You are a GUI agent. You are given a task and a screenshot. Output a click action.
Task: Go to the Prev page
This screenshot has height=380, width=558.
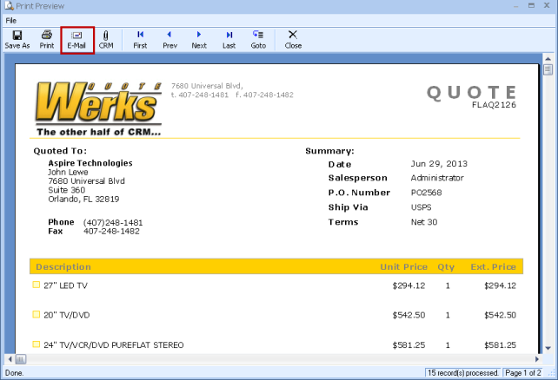point(169,39)
